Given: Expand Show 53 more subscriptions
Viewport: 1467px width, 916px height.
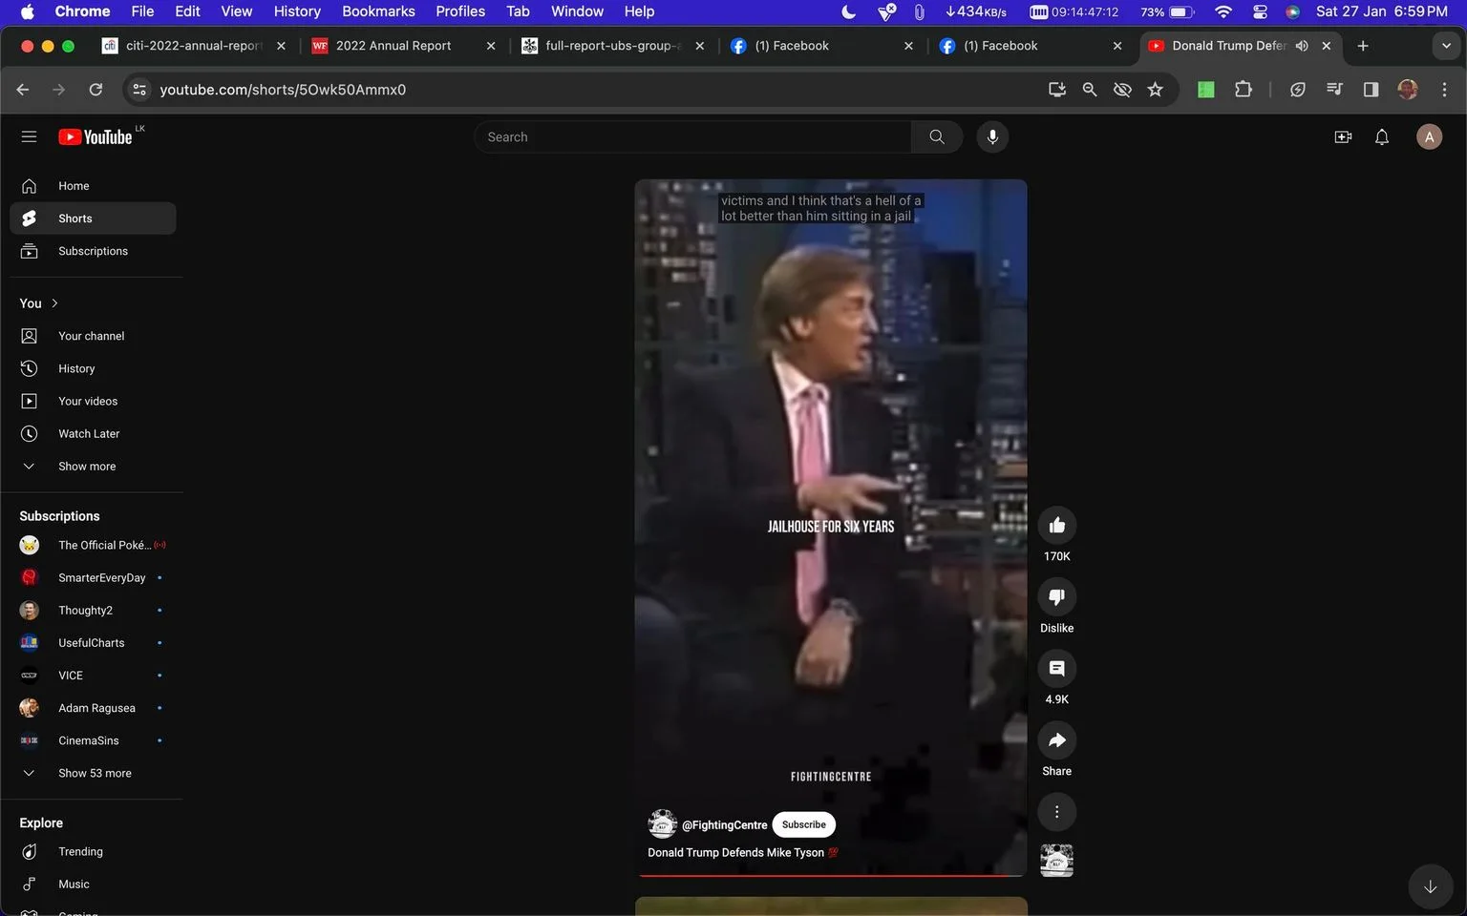Looking at the screenshot, I should [x=93, y=773].
